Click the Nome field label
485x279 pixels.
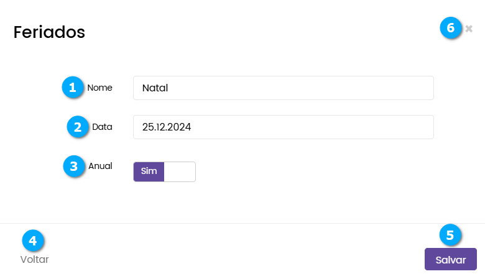pos(99,88)
